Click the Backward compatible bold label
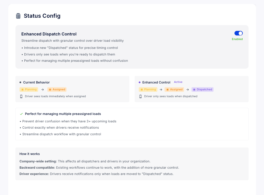The height and width of the screenshot is (195, 264). pyautogui.click(x=37, y=168)
